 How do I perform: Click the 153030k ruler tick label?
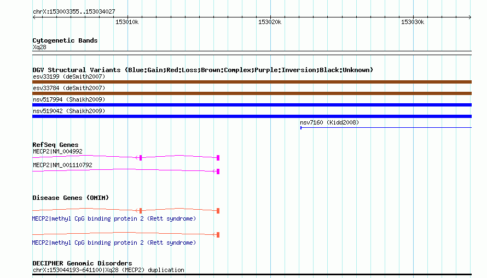(413, 22)
